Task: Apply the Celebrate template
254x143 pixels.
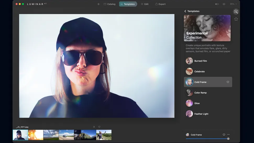Action: (199, 71)
